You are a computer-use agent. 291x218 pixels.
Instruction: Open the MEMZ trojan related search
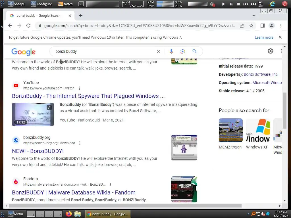(230, 134)
